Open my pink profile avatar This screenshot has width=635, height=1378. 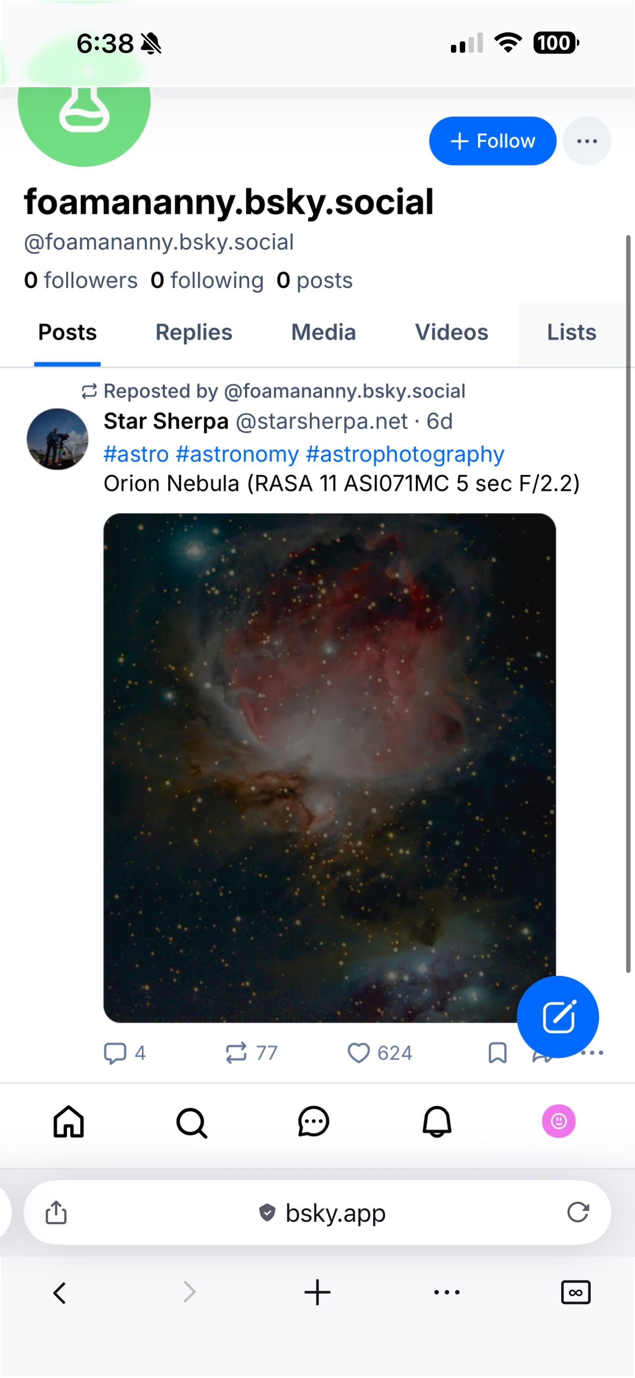pos(559,1121)
